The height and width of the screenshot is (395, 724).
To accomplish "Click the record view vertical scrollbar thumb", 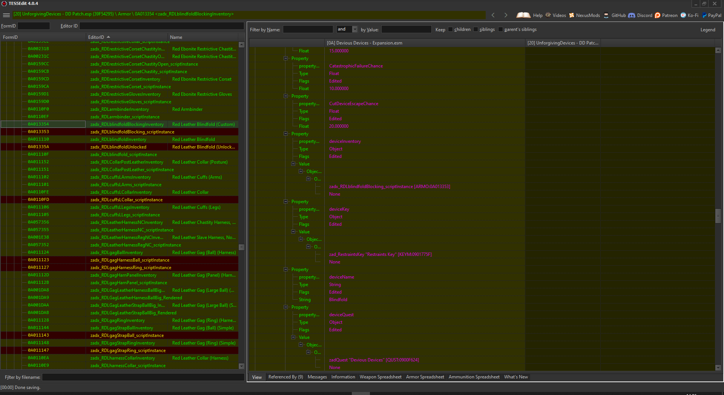I will (x=718, y=216).
